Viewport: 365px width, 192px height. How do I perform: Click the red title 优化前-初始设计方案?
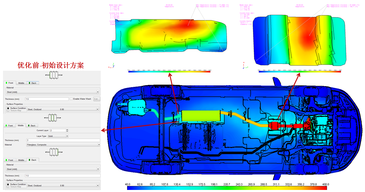pyautogui.click(x=51, y=65)
